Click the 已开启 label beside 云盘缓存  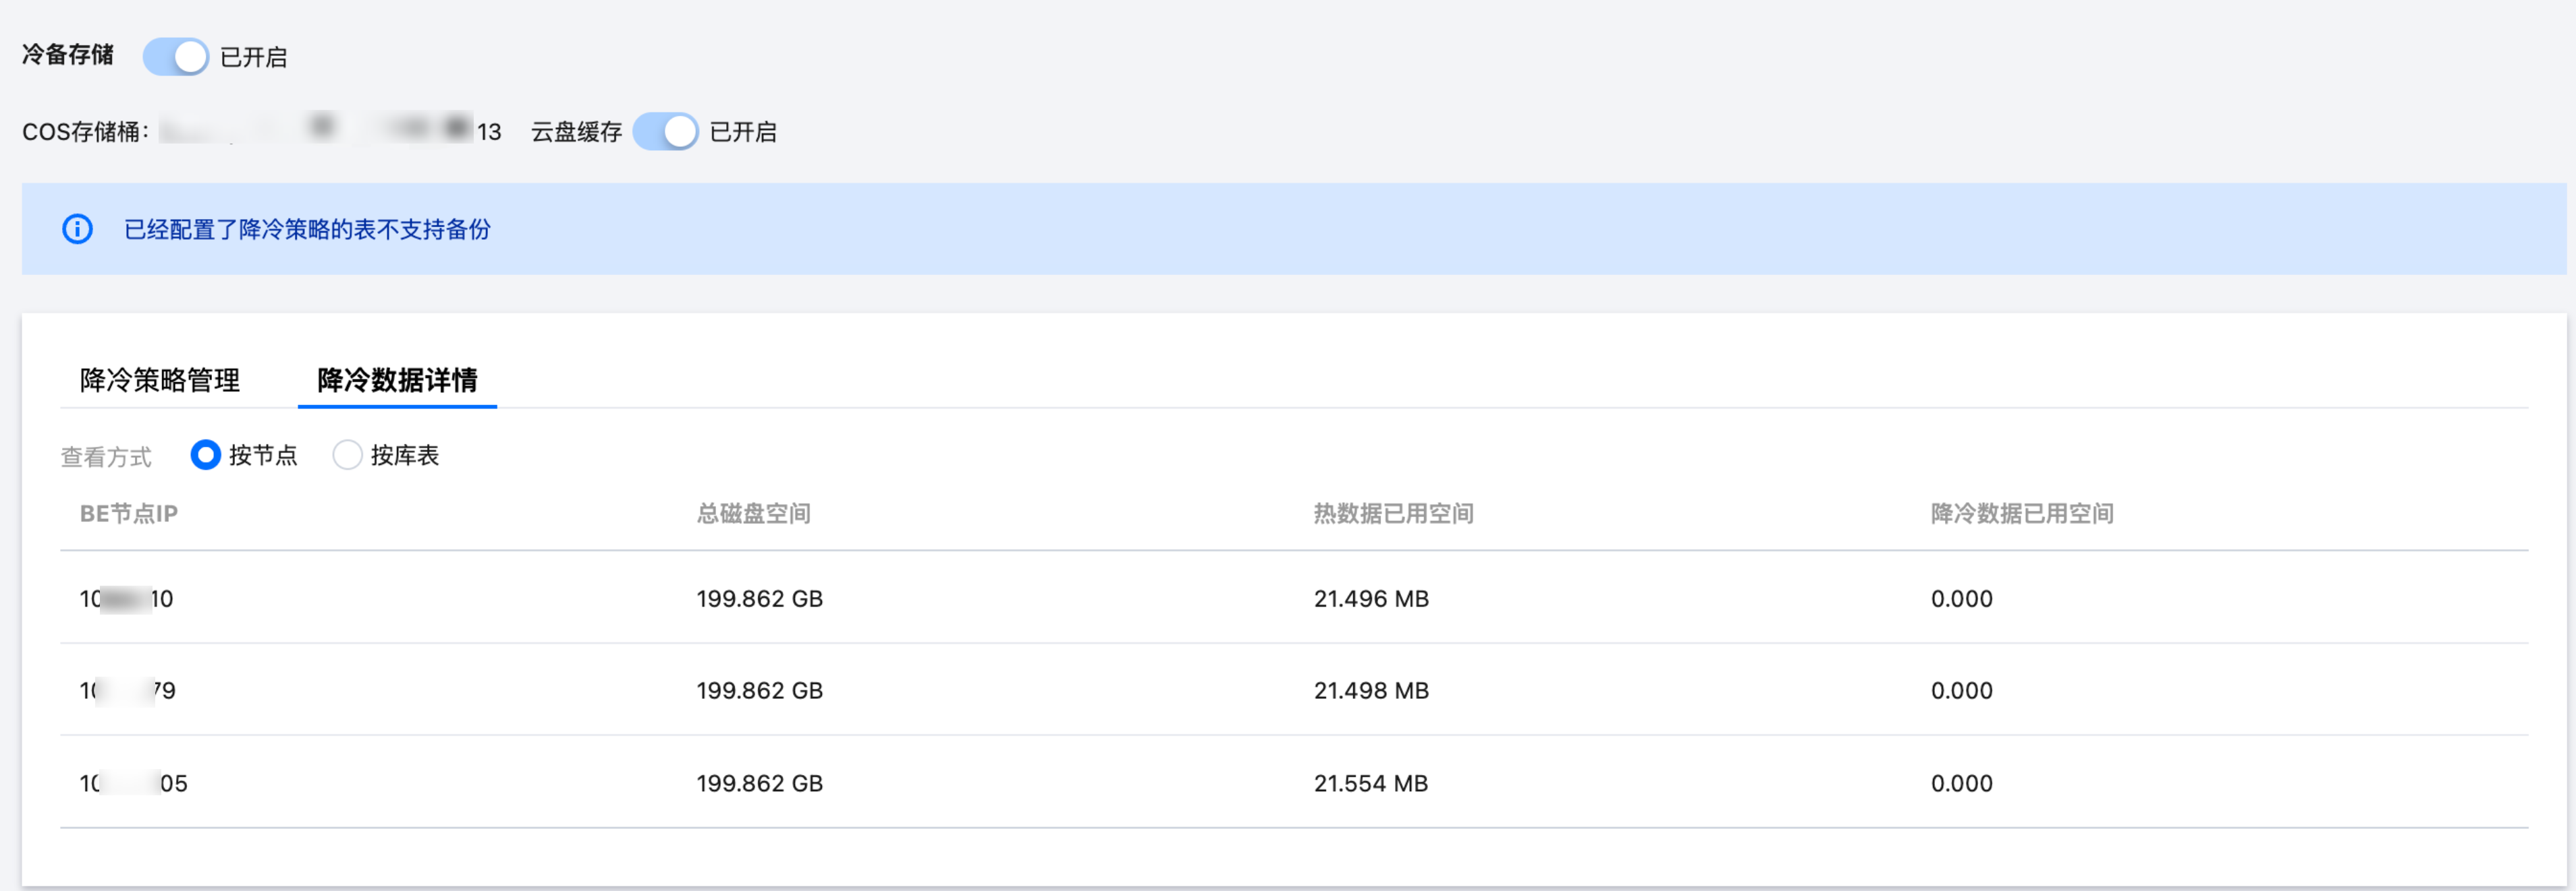point(742,132)
